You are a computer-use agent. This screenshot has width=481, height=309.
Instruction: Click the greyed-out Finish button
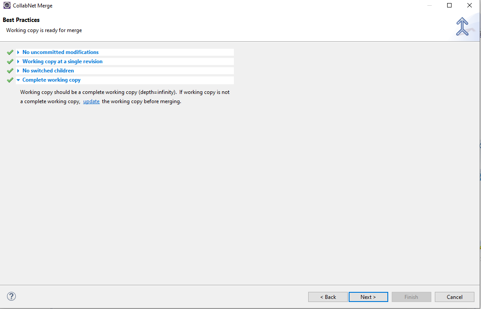pyautogui.click(x=411, y=297)
